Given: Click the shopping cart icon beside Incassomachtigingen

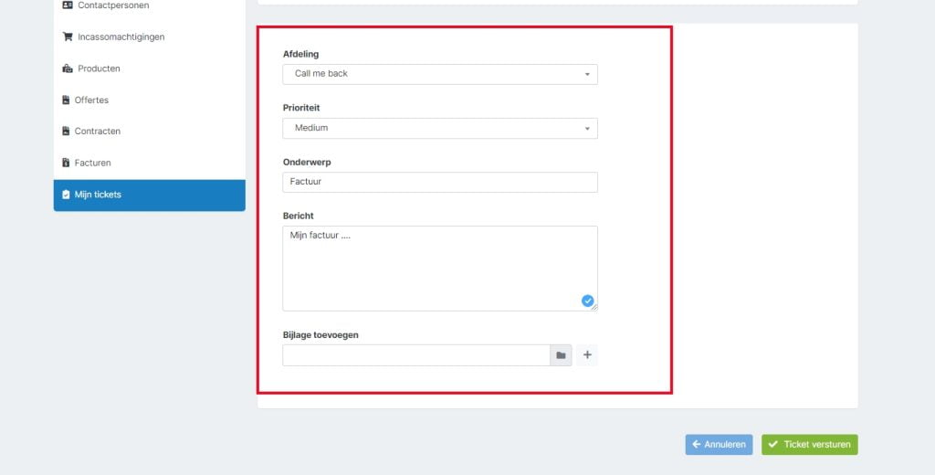Looking at the screenshot, I should click(x=68, y=37).
